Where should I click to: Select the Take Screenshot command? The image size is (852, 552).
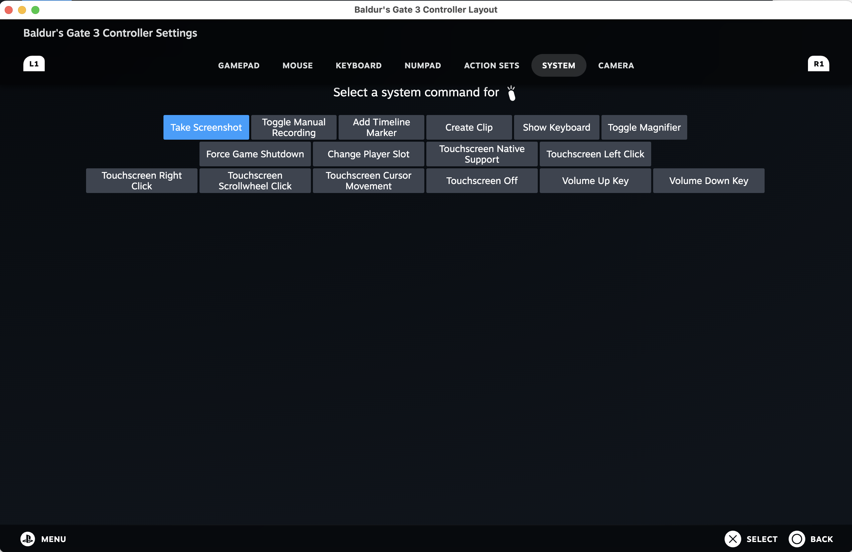tap(206, 127)
